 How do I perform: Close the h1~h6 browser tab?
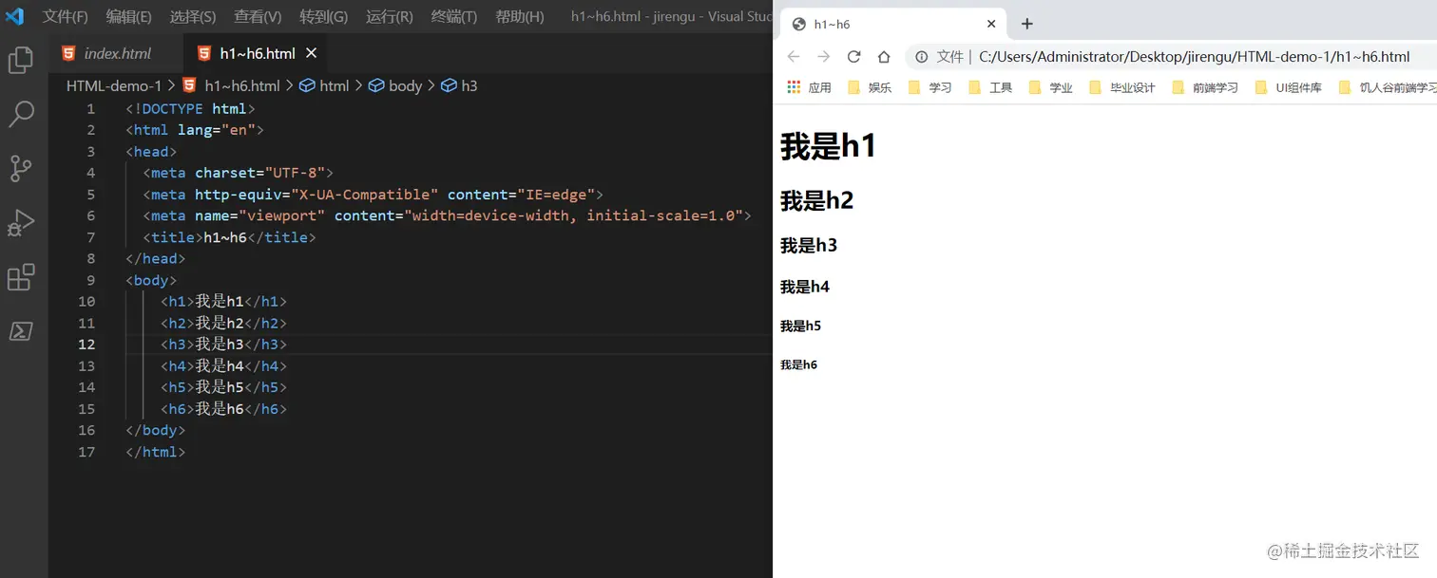[991, 24]
